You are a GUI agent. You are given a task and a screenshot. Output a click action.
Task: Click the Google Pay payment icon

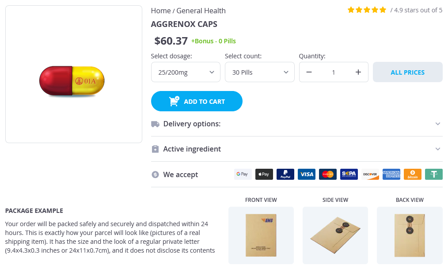pos(243,174)
